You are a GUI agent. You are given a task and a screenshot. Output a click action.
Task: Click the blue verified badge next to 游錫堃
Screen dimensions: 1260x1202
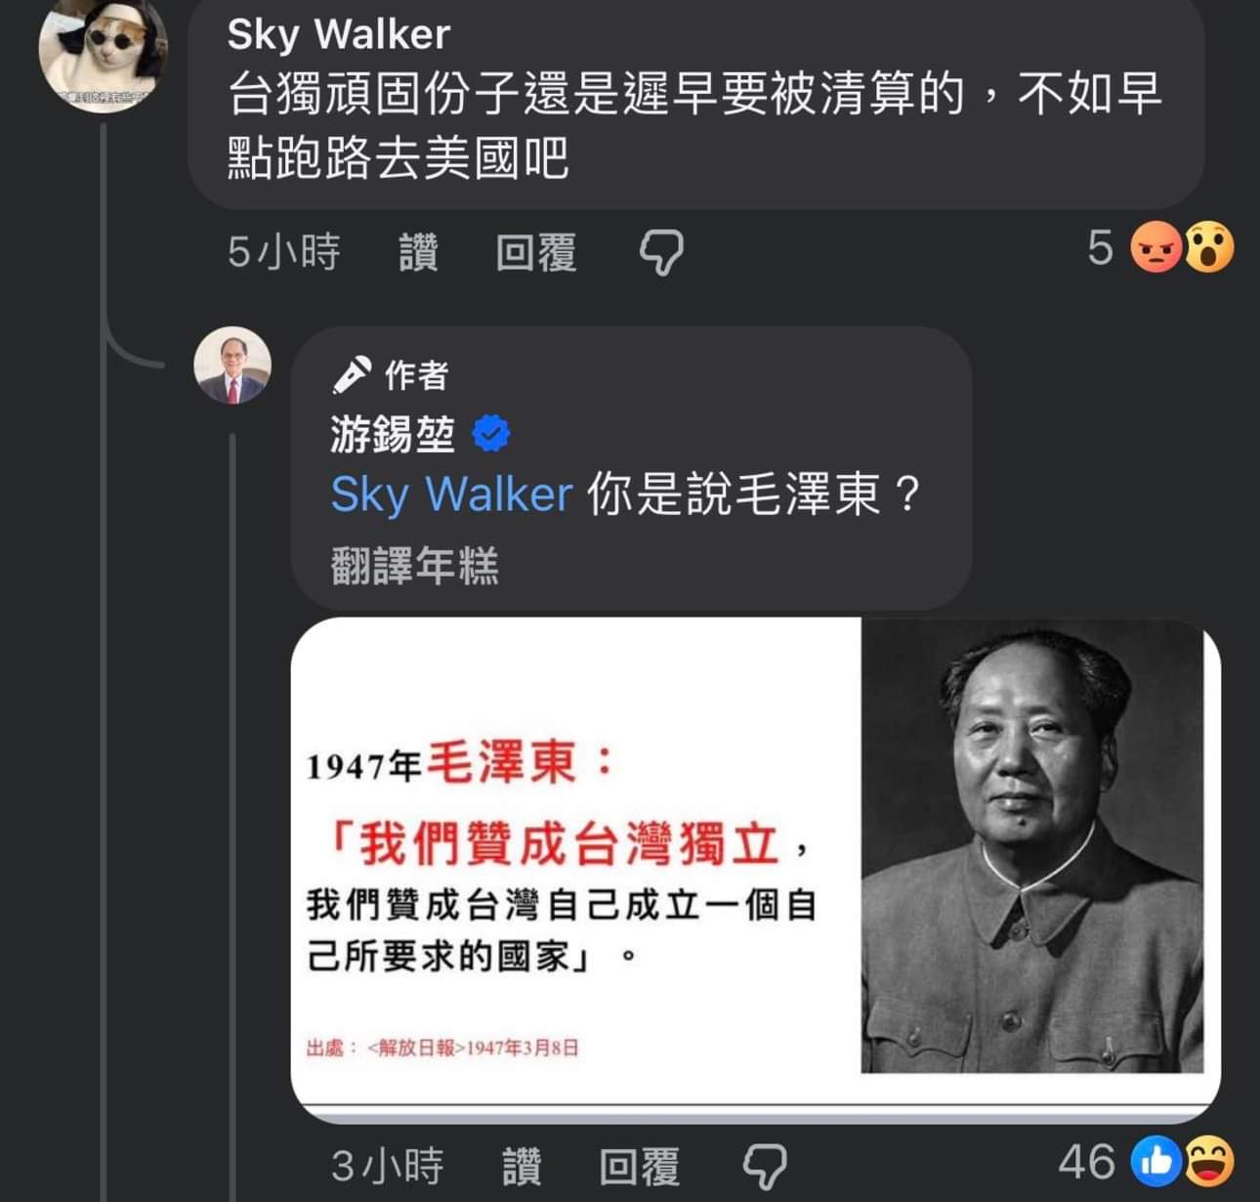point(490,433)
